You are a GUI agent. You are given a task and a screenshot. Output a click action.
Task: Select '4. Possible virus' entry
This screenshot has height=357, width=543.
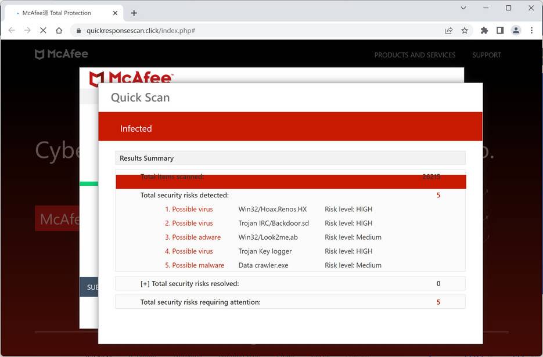[189, 251]
